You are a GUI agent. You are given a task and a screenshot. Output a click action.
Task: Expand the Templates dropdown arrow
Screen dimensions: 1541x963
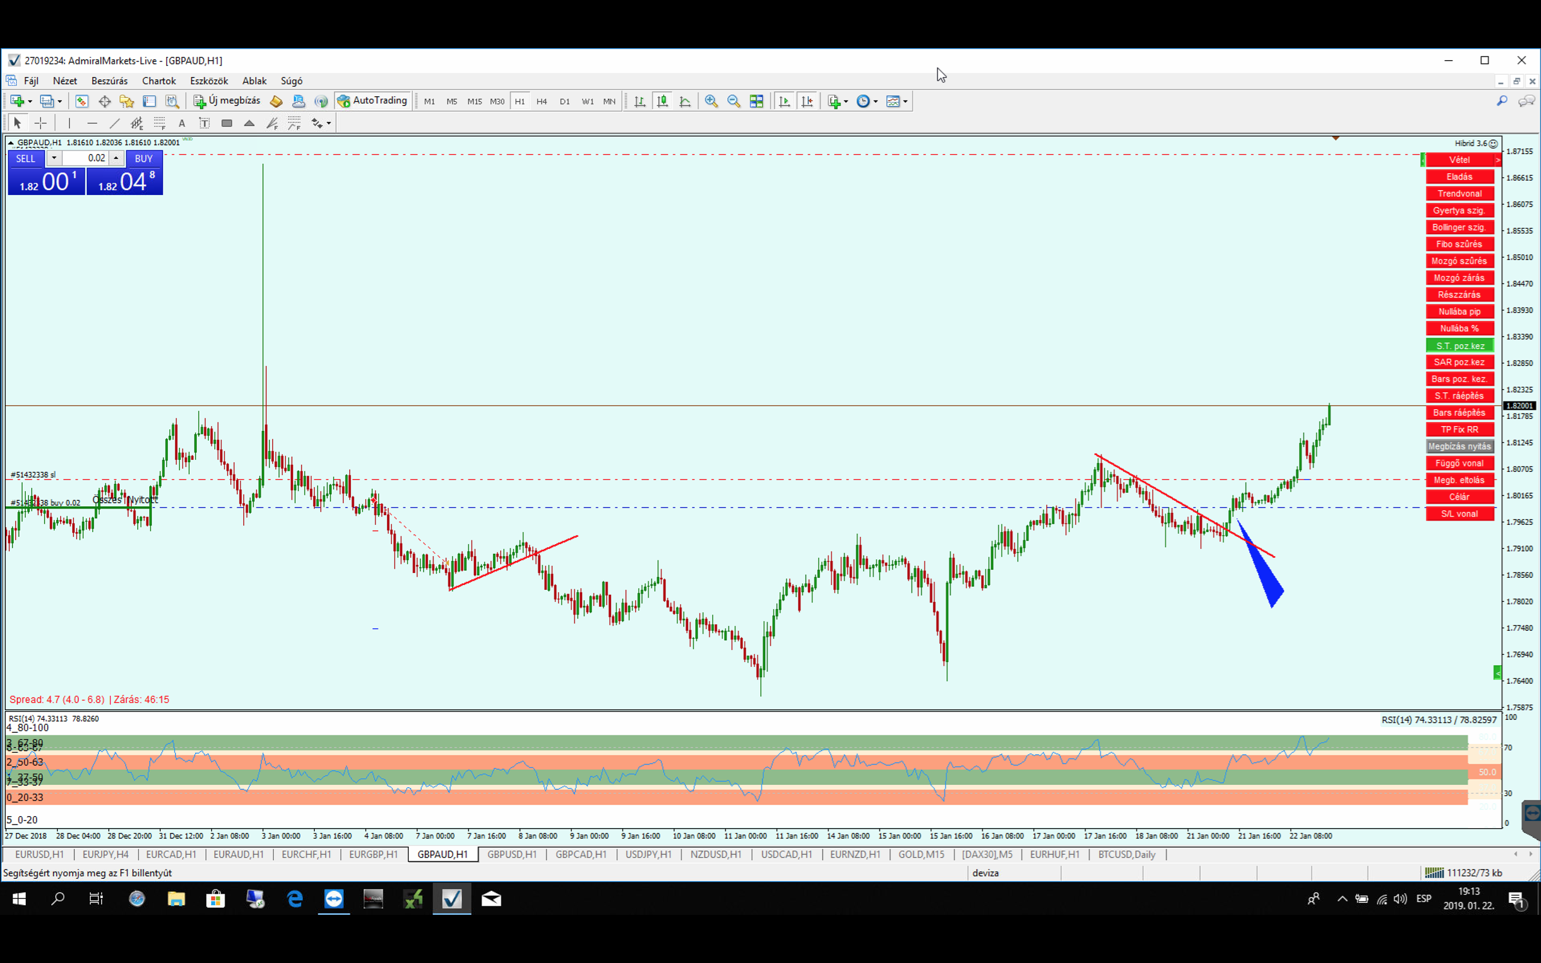[x=905, y=102]
